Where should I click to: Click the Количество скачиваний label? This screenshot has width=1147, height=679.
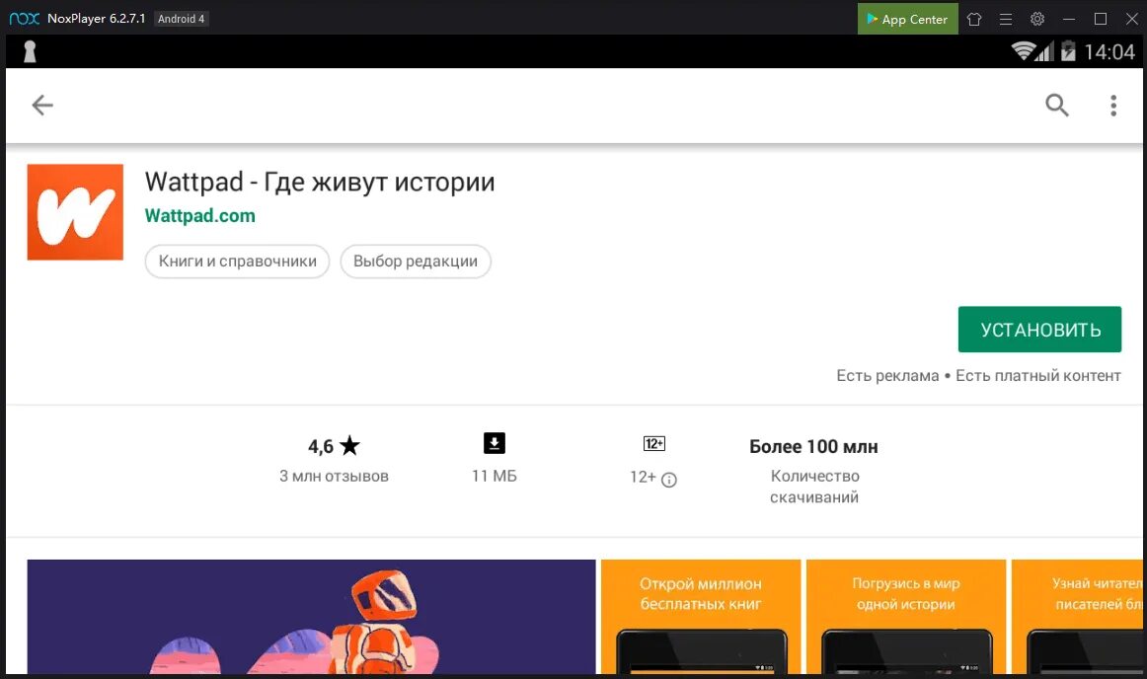point(814,487)
